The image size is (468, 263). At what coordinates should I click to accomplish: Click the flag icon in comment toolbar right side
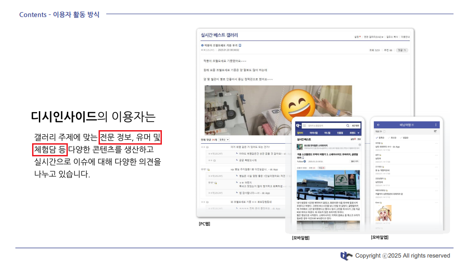(435, 131)
